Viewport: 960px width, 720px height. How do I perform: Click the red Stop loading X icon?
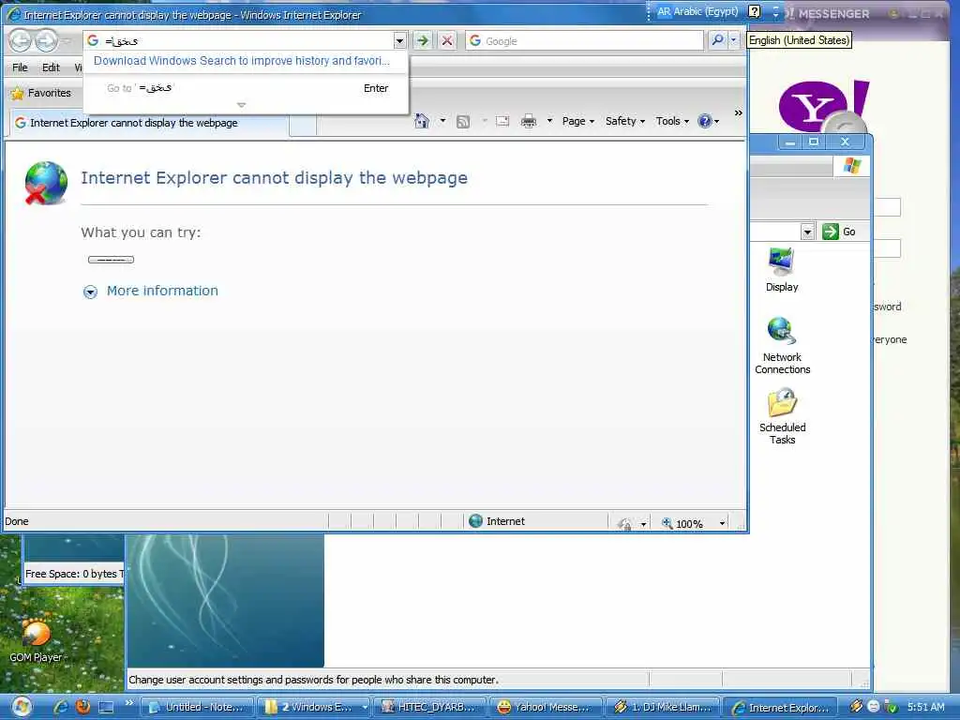pyautogui.click(x=447, y=41)
